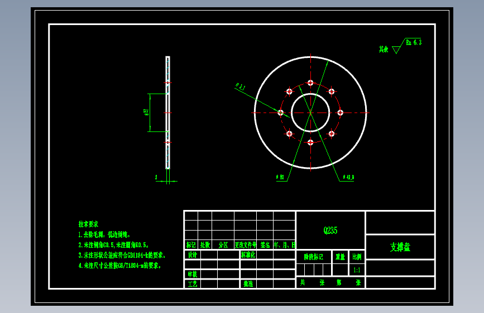
Task: Select the "Φ80" diameter dimension
Action: pos(280,177)
